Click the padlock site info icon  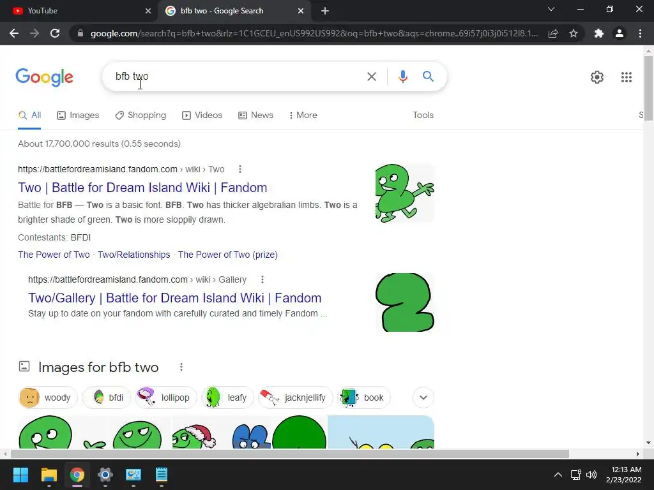click(80, 33)
